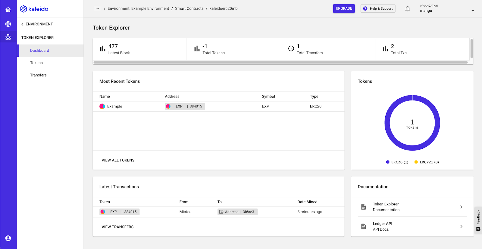
Task: Expand breadcrumb ellipsis menu
Action: coord(97,8)
